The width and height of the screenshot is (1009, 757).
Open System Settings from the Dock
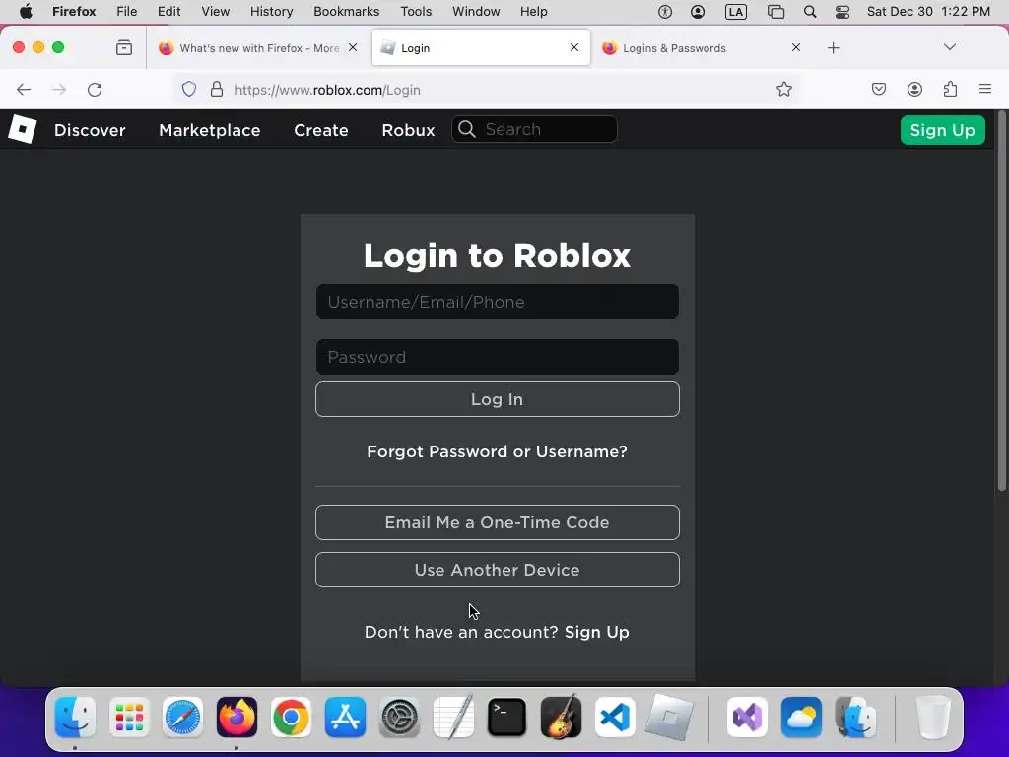[x=399, y=717]
